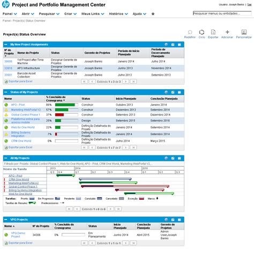Open project 33916 link
254x263 pixels.
pos(8,68)
